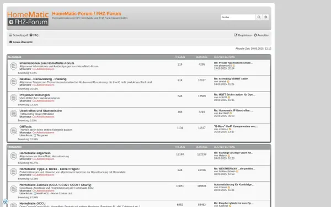Go to Foren-Übersicht breadcrumb

[x=21, y=42]
